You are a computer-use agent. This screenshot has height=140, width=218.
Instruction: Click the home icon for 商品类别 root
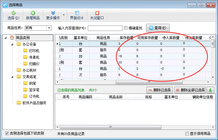[12, 37]
